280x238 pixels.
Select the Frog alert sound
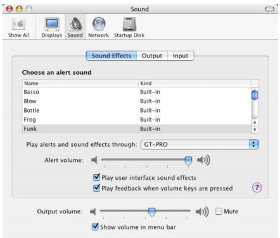[137, 120]
